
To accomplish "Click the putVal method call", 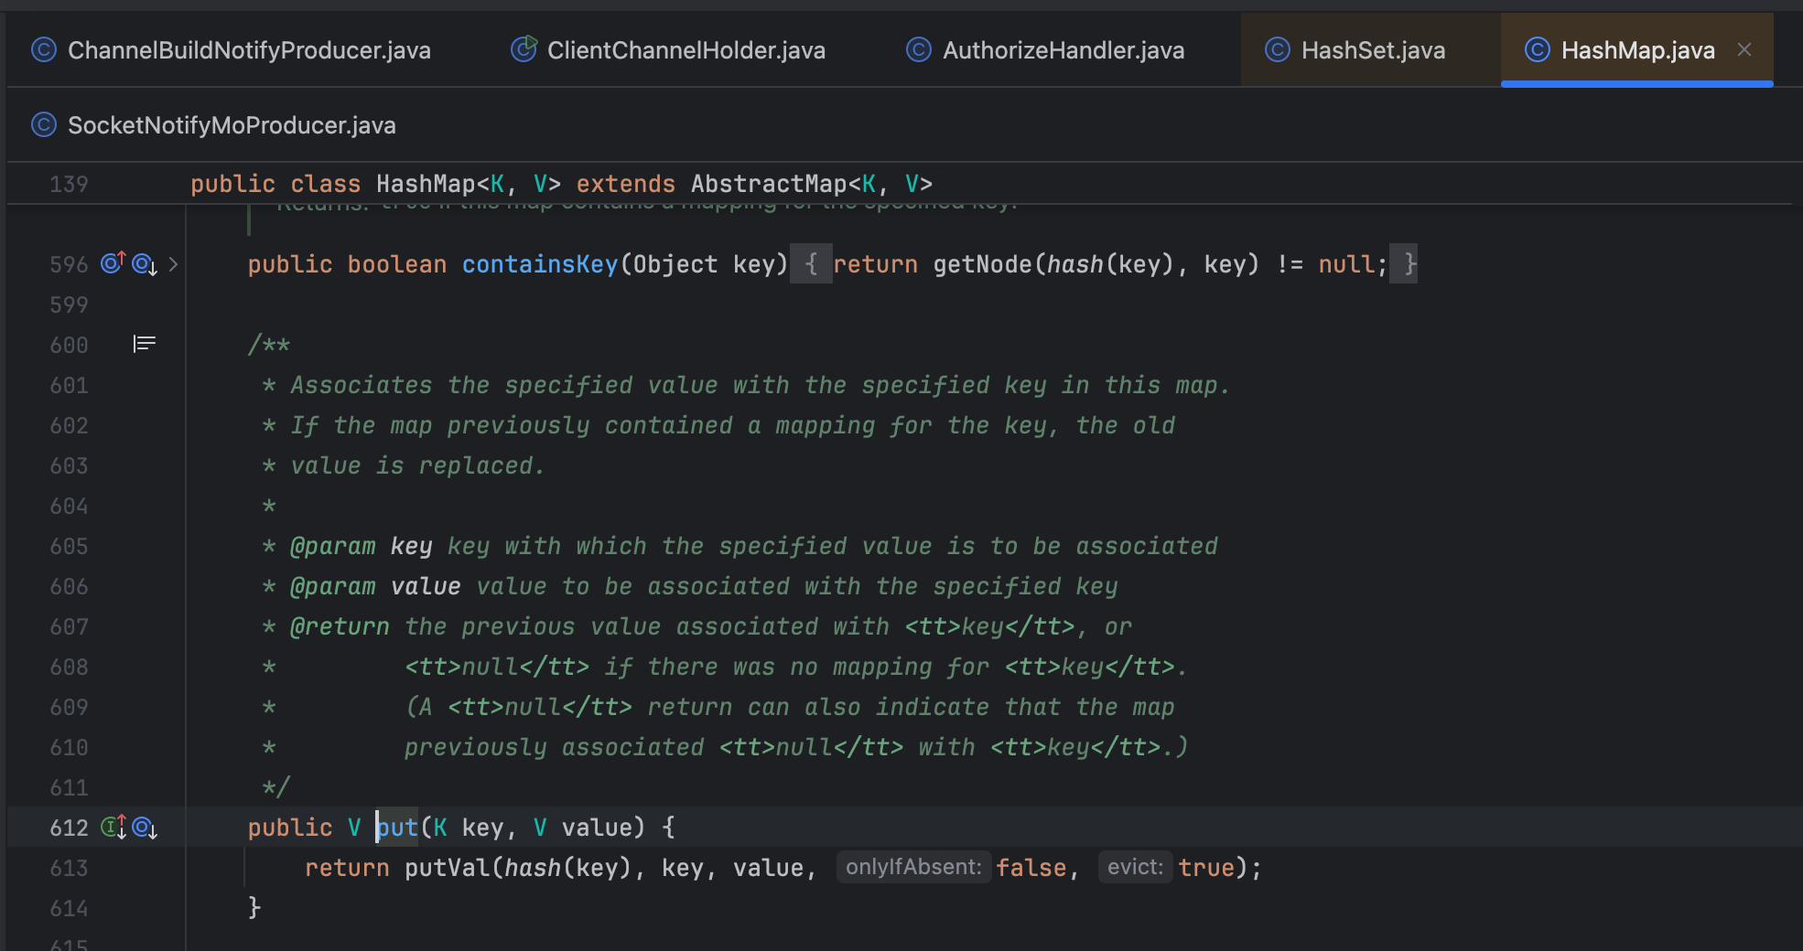I will (447, 868).
